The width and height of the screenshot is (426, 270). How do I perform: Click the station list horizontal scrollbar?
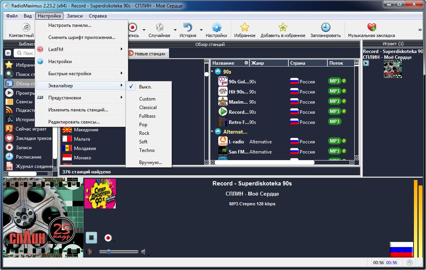(x=265, y=162)
